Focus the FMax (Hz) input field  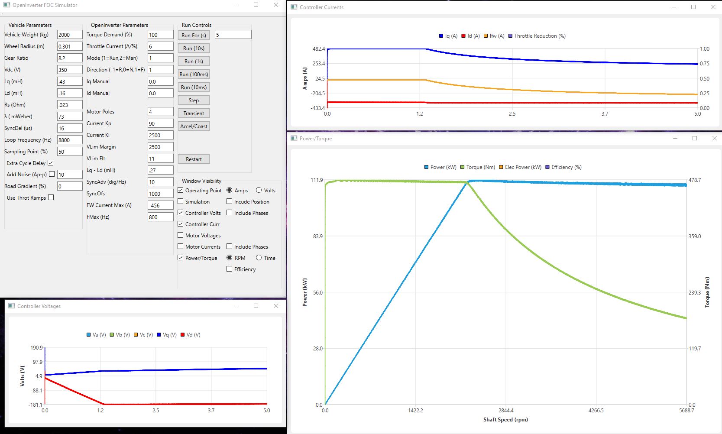[x=160, y=217]
